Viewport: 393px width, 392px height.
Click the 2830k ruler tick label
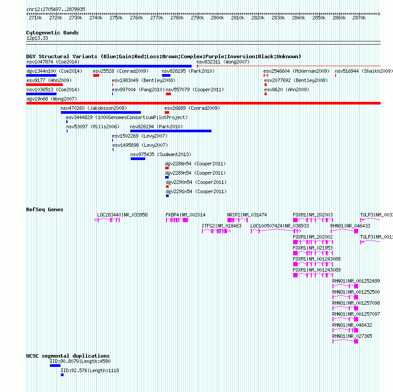(278, 18)
